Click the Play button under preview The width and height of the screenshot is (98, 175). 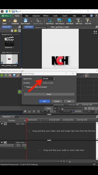[25, 111]
